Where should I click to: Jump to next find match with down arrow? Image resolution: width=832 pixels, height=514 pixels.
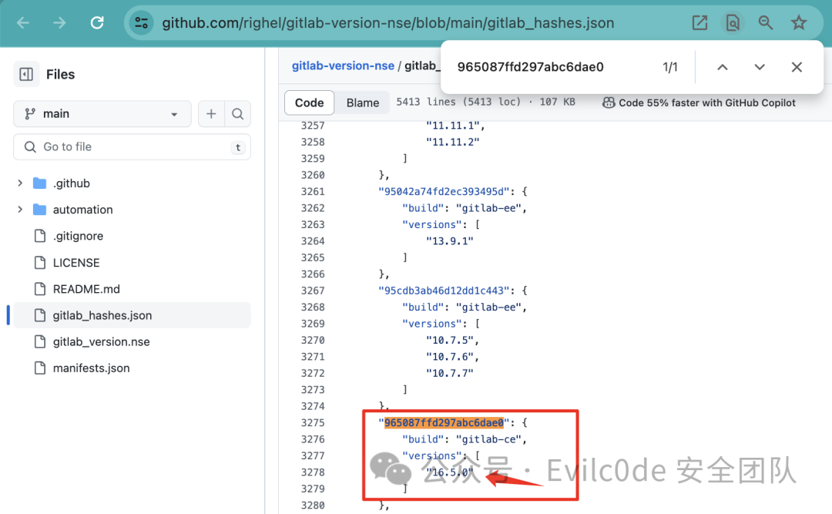click(760, 67)
